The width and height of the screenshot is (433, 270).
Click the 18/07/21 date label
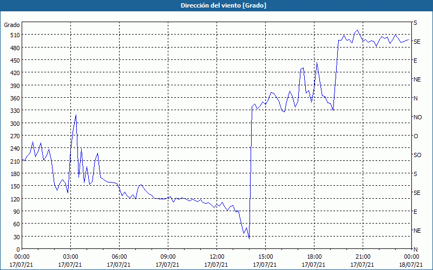[411, 265]
